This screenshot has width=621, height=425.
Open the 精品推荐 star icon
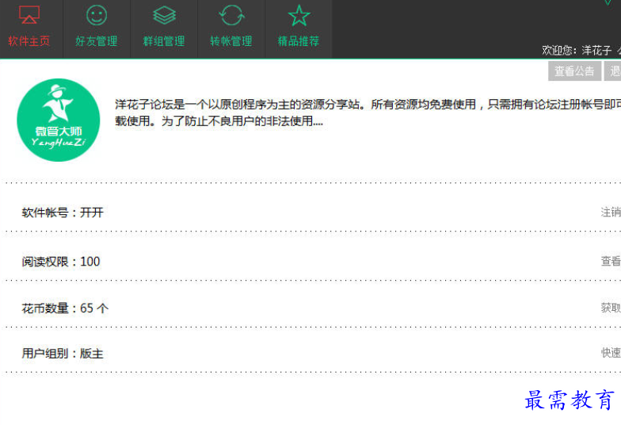pos(299,16)
